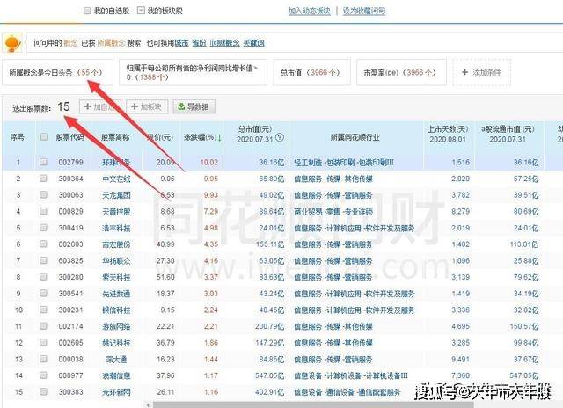Click the 加自选 button
This screenshot has height=408, width=563.
[x=100, y=106]
